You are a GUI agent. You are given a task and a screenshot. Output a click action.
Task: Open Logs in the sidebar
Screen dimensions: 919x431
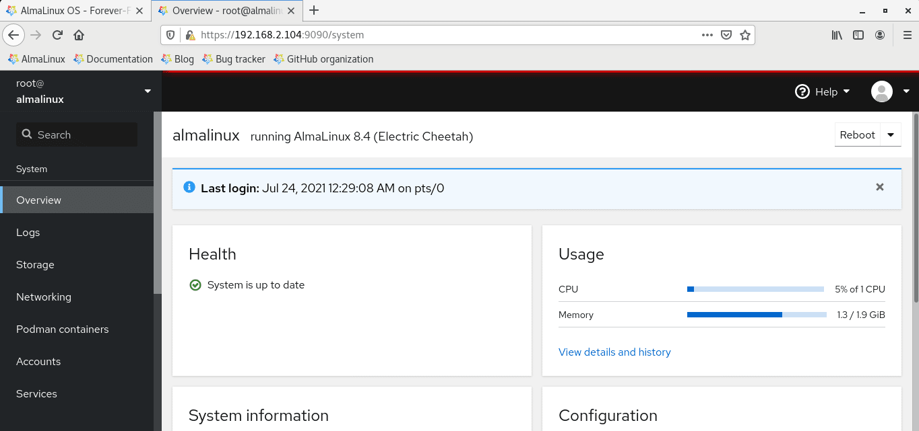coord(77,232)
